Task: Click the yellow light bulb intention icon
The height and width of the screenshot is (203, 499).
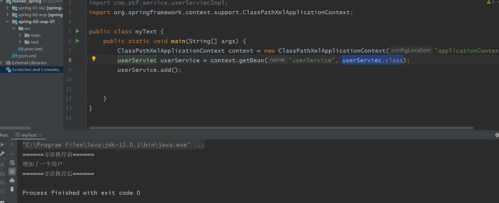Action: pyautogui.click(x=94, y=59)
